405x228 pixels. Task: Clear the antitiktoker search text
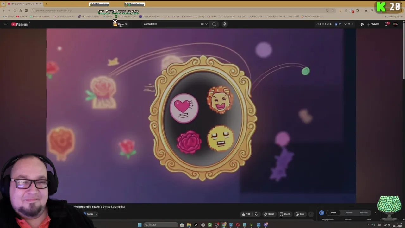tap(206, 24)
